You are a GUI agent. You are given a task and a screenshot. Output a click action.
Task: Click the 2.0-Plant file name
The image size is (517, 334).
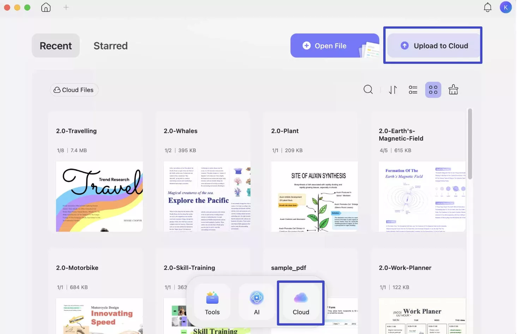pyautogui.click(x=285, y=131)
